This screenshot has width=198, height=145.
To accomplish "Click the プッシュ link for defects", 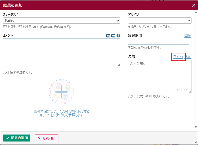I will click(178, 57).
